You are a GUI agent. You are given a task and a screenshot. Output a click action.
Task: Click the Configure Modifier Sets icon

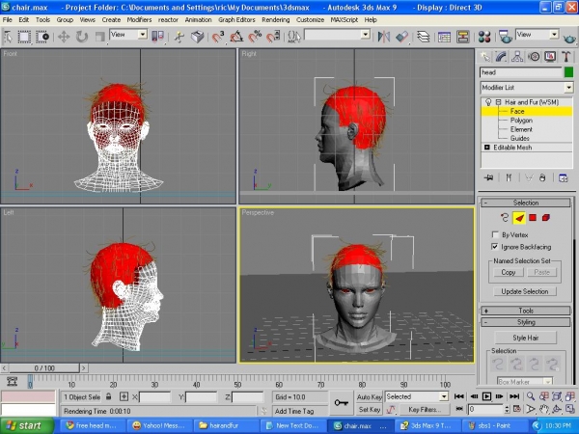click(x=564, y=177)
